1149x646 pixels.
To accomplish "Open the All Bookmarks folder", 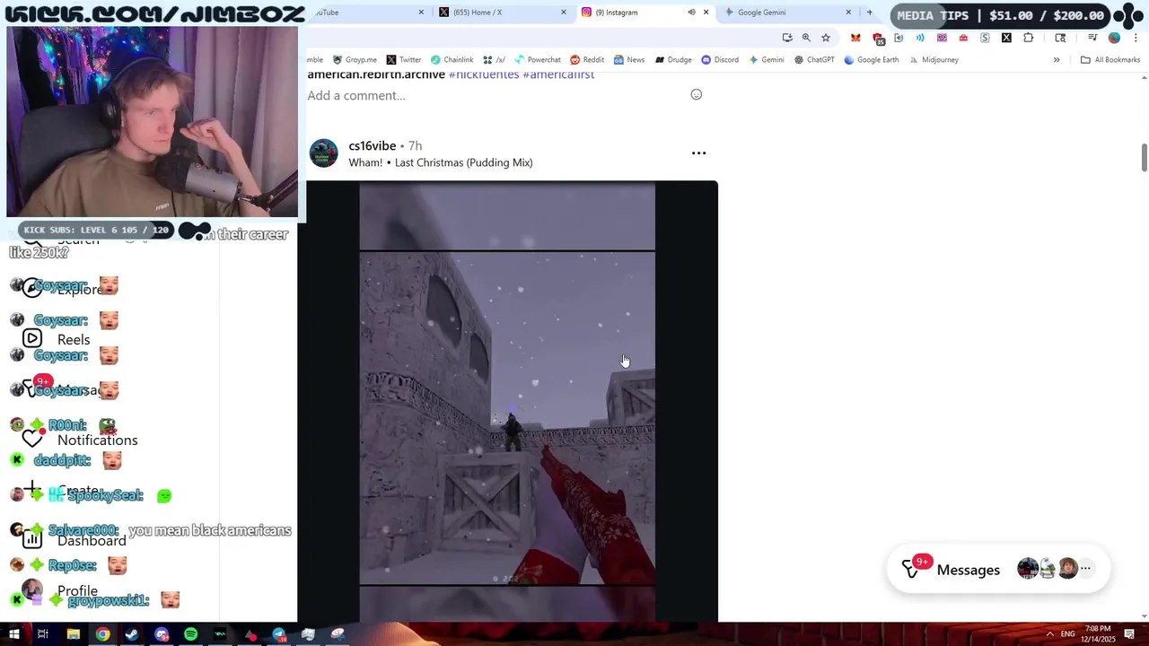I will click(1110, 60).
